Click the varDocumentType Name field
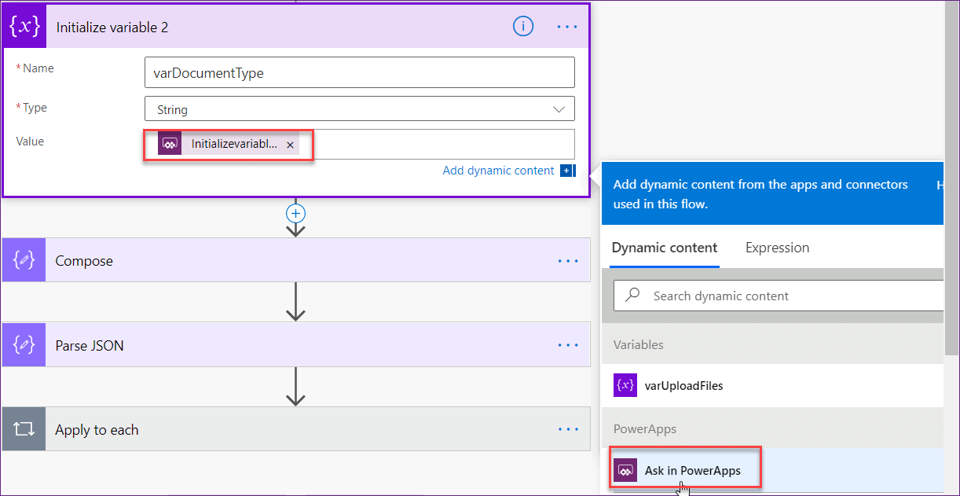The image size is (960, 496). 359,72
